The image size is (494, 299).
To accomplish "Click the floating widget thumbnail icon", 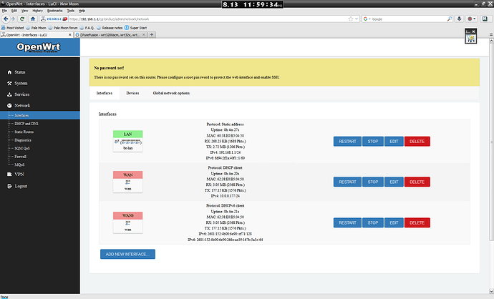I will pos(470,39).
